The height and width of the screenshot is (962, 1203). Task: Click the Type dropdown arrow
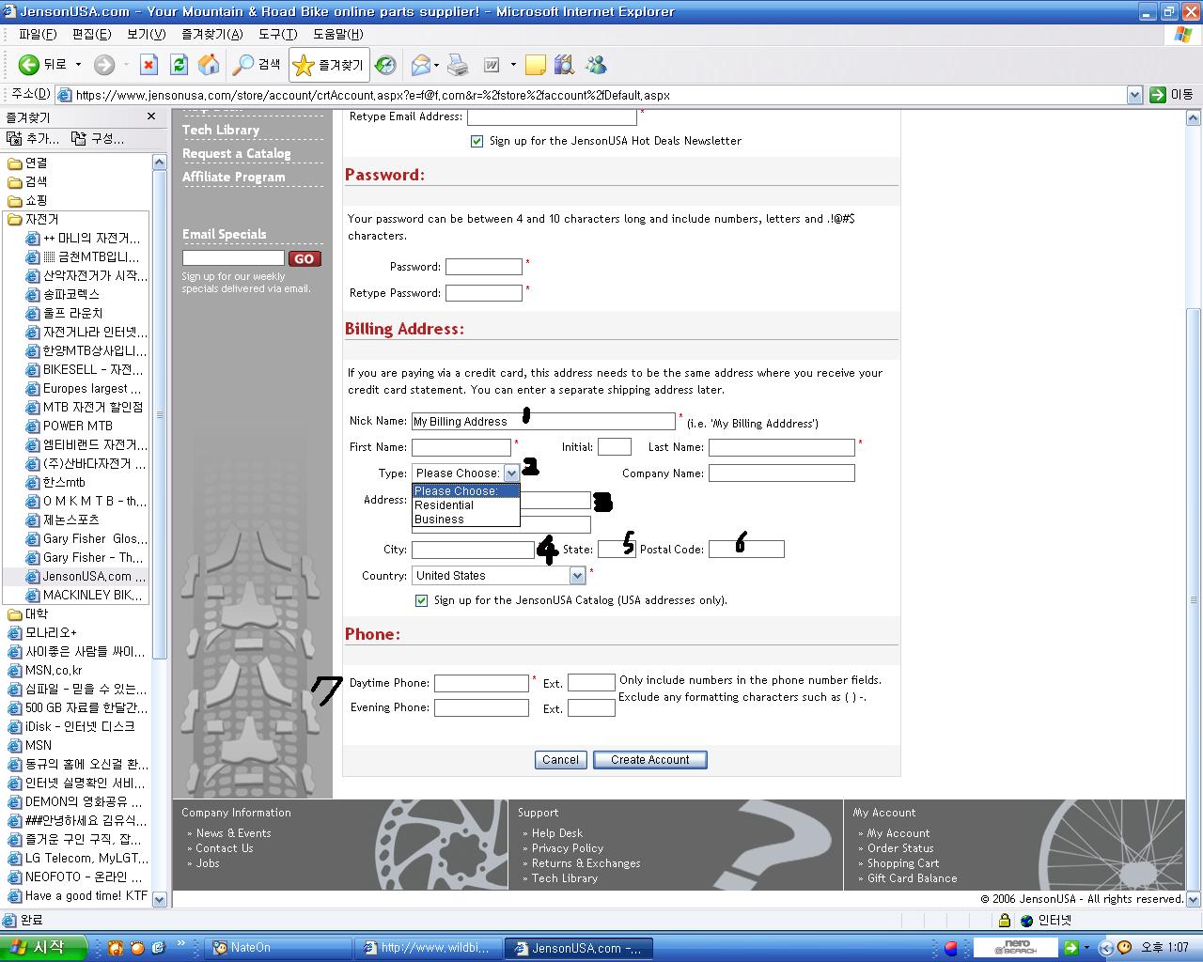pos(511,473)
